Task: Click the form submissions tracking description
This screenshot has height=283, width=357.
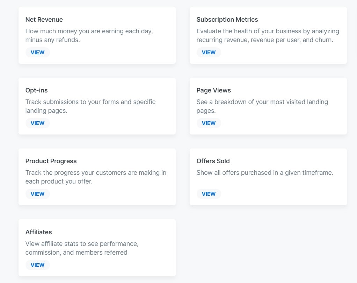Action: pyautogui.click(x=90, y=106)
